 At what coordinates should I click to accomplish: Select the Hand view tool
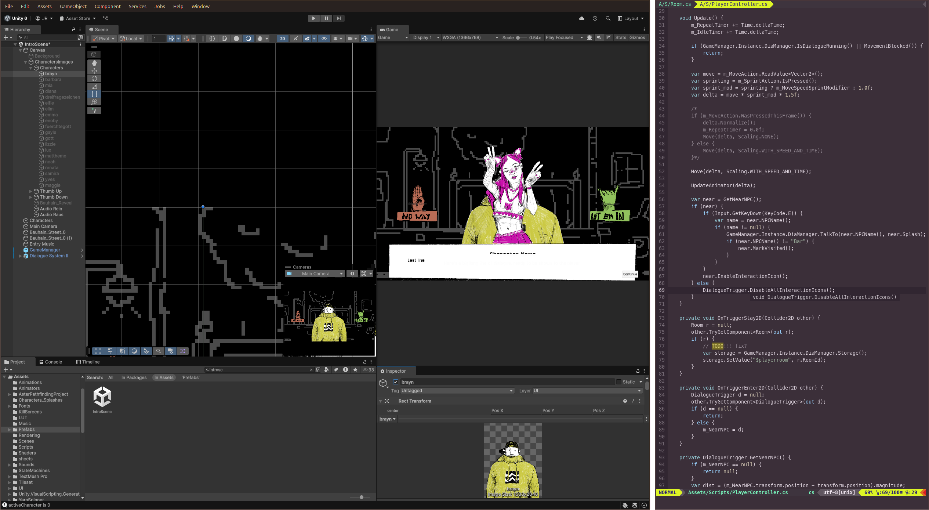pos(94,63)
